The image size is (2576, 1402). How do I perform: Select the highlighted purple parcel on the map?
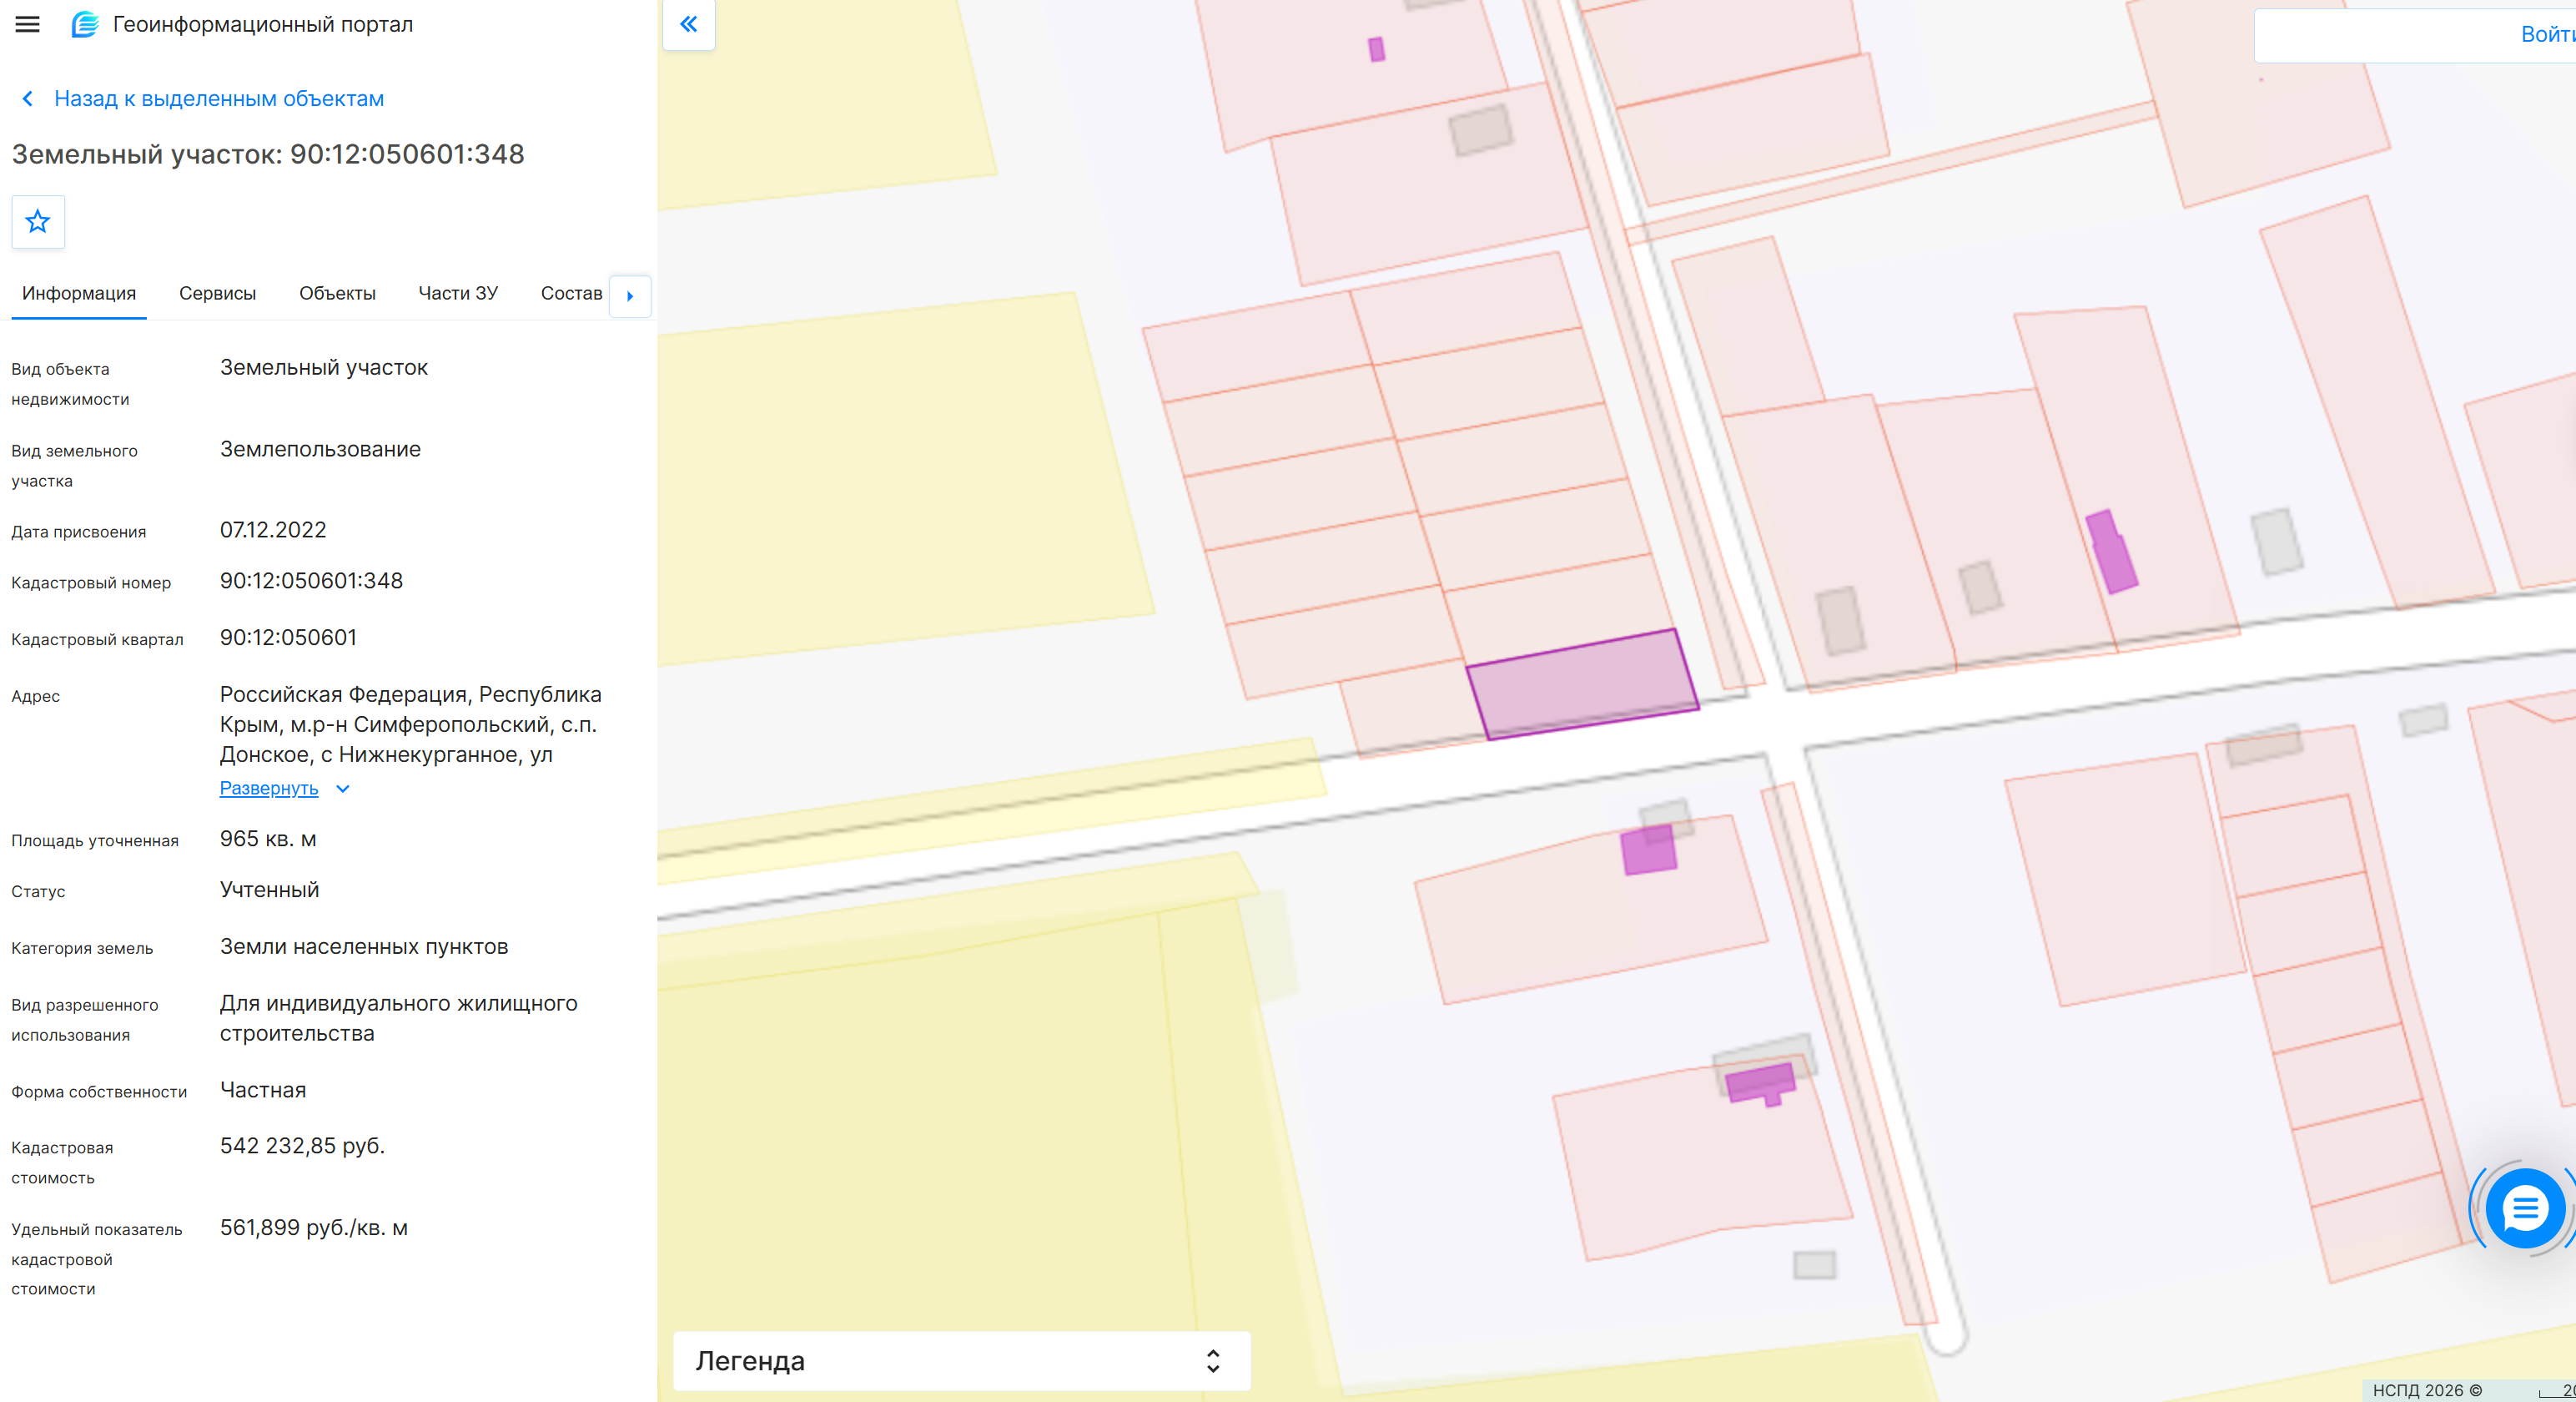pyautogui.click(x=1583, y=684)
